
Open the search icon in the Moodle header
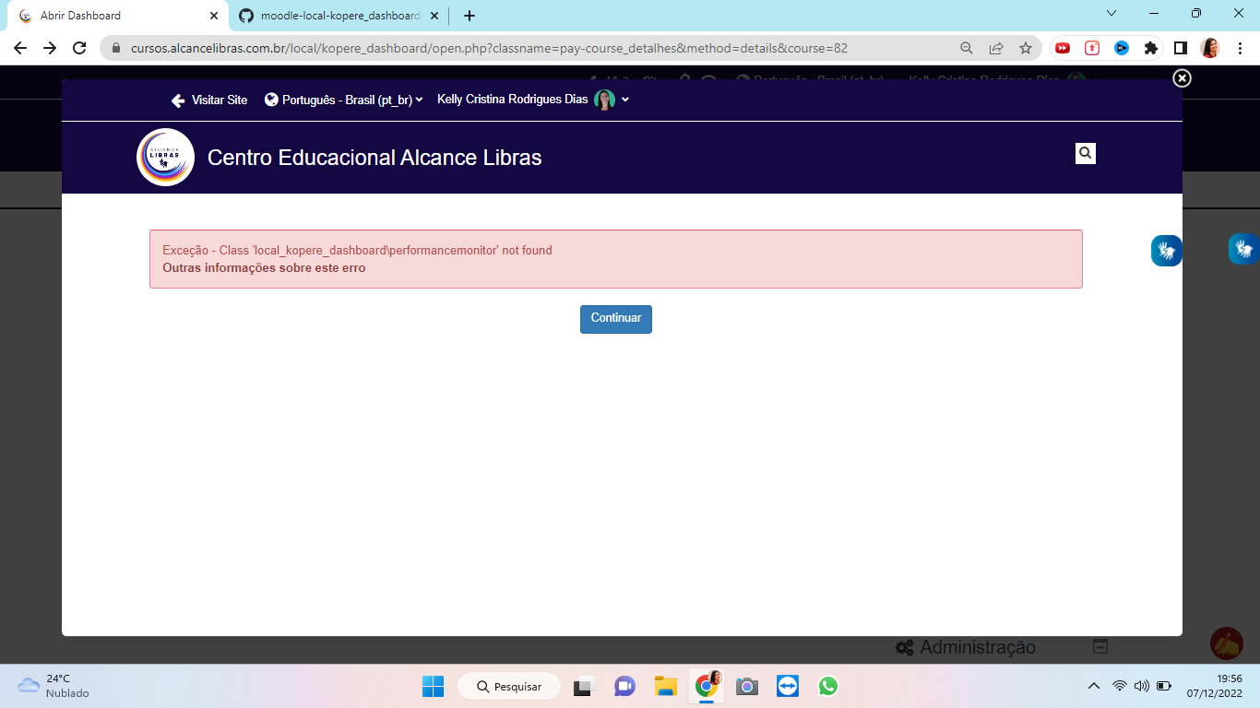1085,153
